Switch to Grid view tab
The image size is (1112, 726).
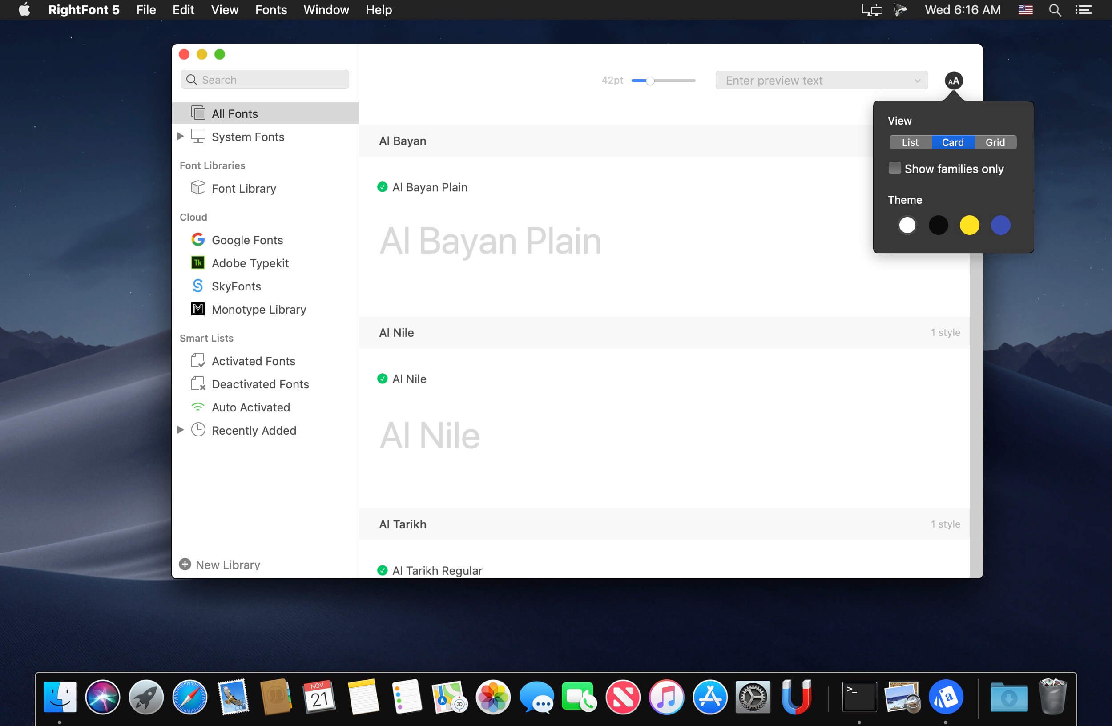click(995, 142)
